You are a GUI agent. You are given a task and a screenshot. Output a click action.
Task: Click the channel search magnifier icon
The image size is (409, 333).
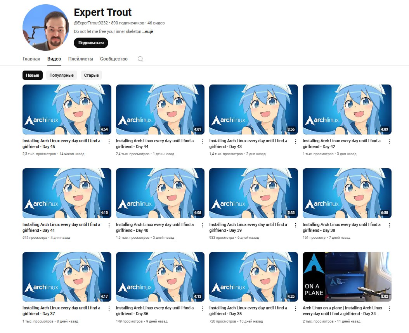(x=140, y=59)
